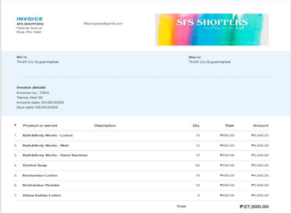Click the rate in Bath&Body Works - Lotion row
This screenshot has height=213, width=291.
point(227,135)
